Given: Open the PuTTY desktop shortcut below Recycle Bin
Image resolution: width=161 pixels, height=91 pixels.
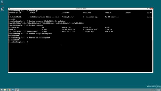Looking at the screenshot, I should (x=2, y=9).
